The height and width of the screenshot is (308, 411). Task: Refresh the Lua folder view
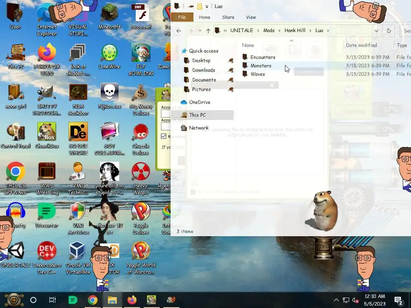point(389,30)
